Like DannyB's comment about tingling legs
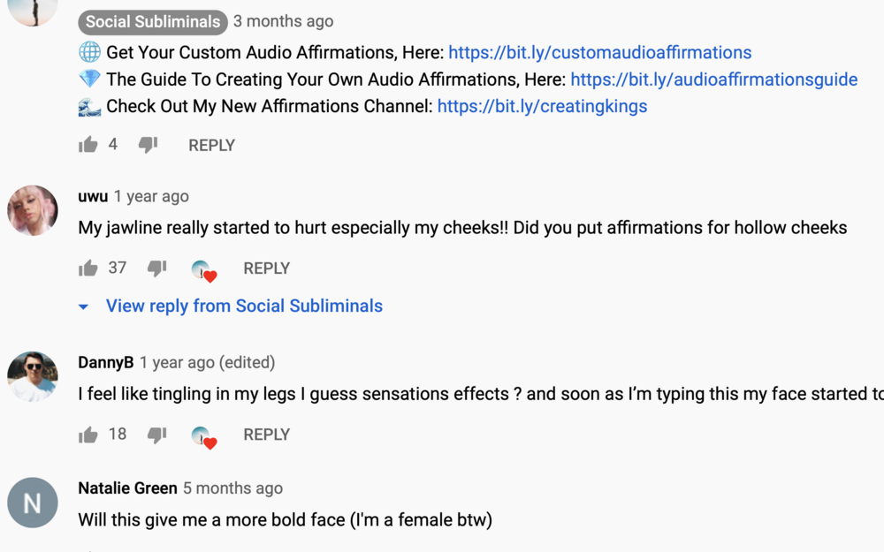Viewport: 884px width, 552px height. click(x=88, y=435)
